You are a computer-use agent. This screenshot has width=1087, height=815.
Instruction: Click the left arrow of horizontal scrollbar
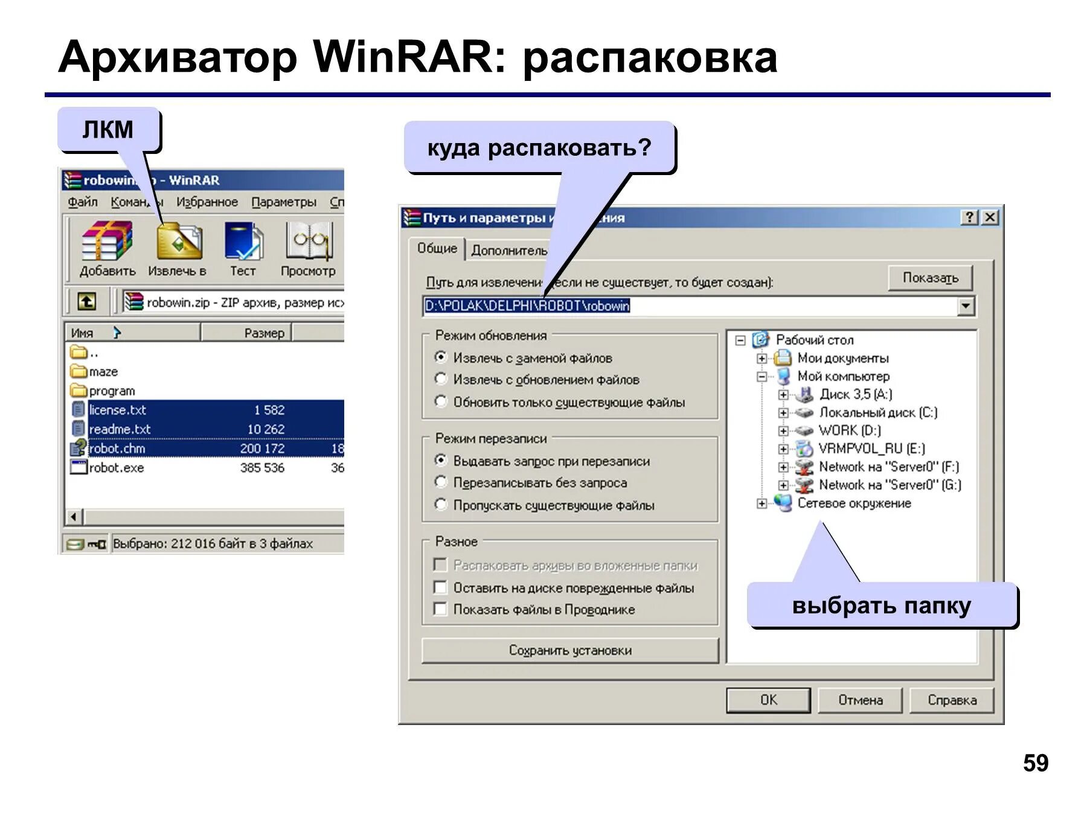pos(74,517)
